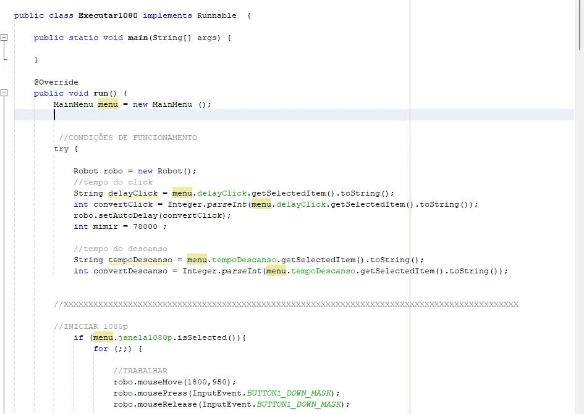The height and width of the screenshot is (414, 584).
Task: Click the convertDescanso variable name
Action: coord(130,271)
